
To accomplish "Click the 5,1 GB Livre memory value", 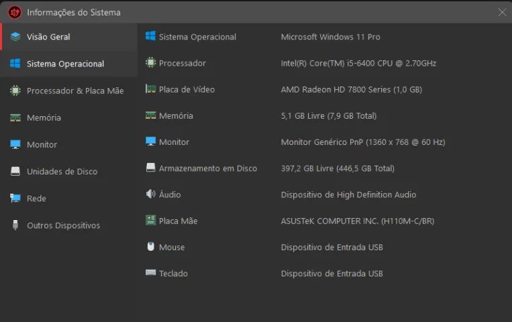I will pos(329,115).
